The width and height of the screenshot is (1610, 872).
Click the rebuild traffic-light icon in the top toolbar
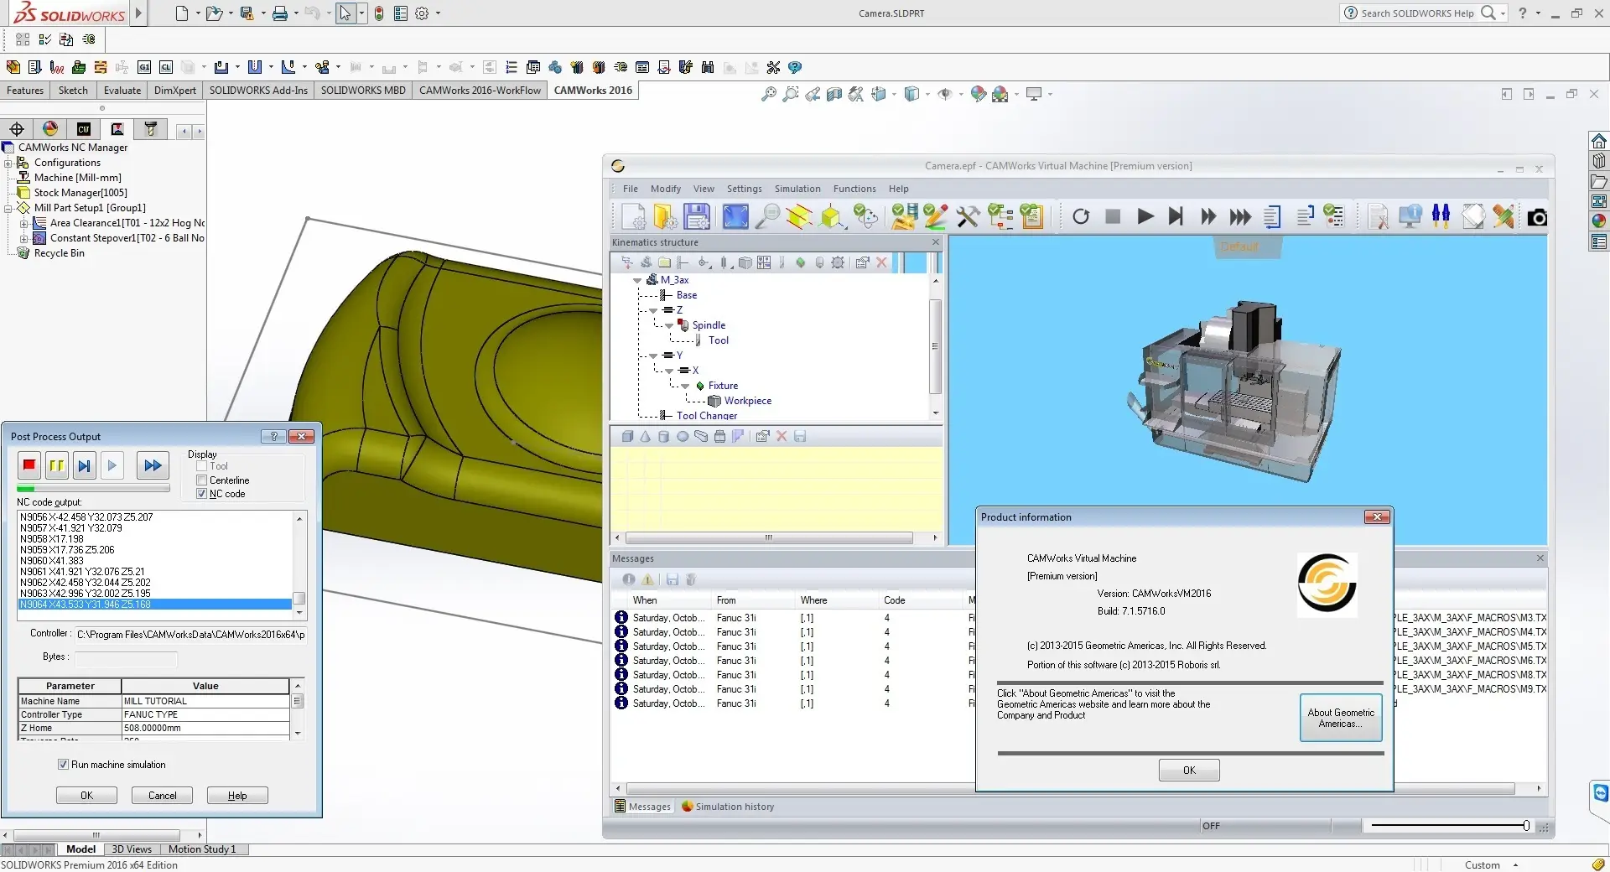379,13
